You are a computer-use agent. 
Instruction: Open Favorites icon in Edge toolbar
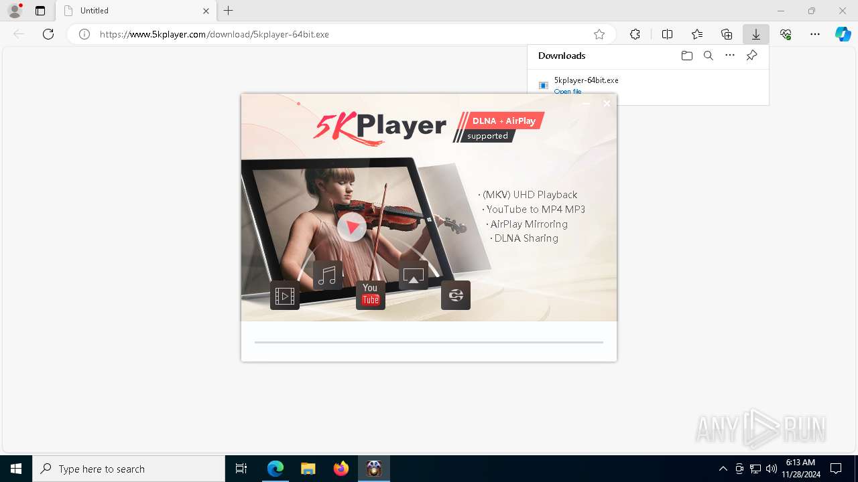[697, 34]
